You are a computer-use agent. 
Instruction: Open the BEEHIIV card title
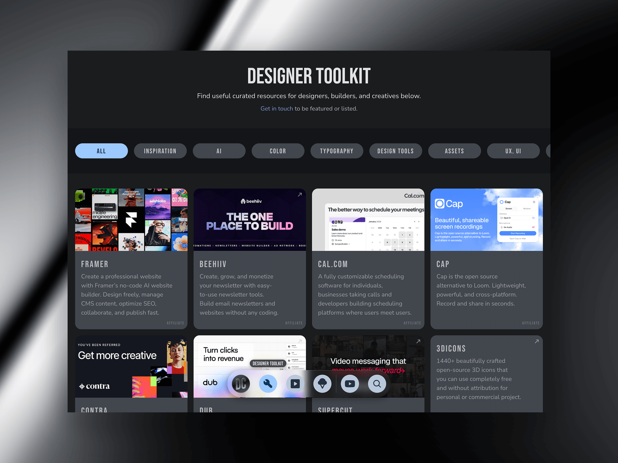(x=213, y=264)
